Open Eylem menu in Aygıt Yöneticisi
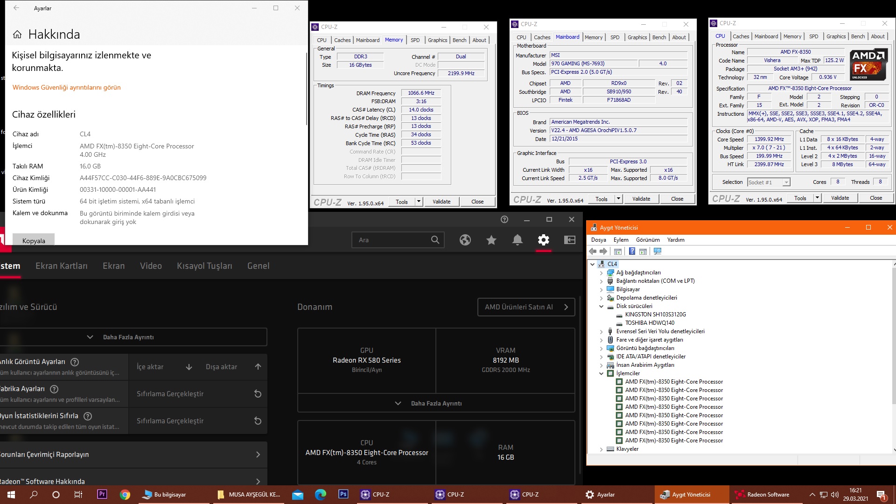896x504 pixels. (x=621, y=240)
